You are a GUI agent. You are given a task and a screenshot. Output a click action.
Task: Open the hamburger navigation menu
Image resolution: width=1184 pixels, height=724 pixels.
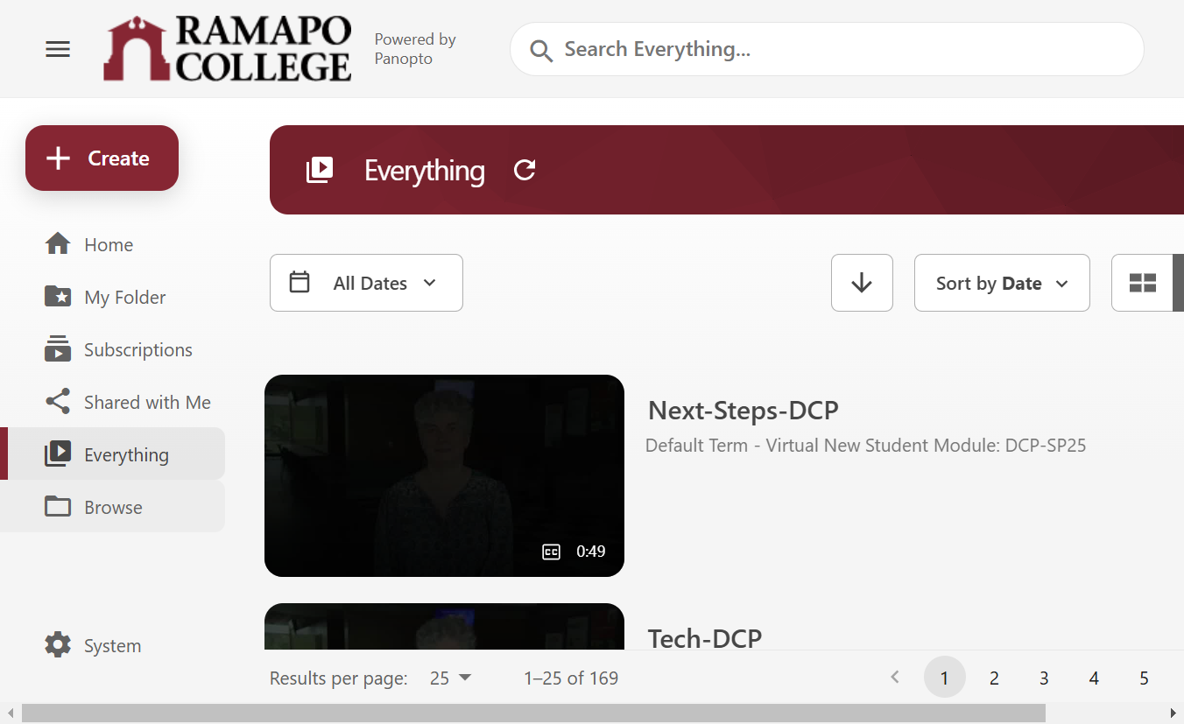point(58,49)
